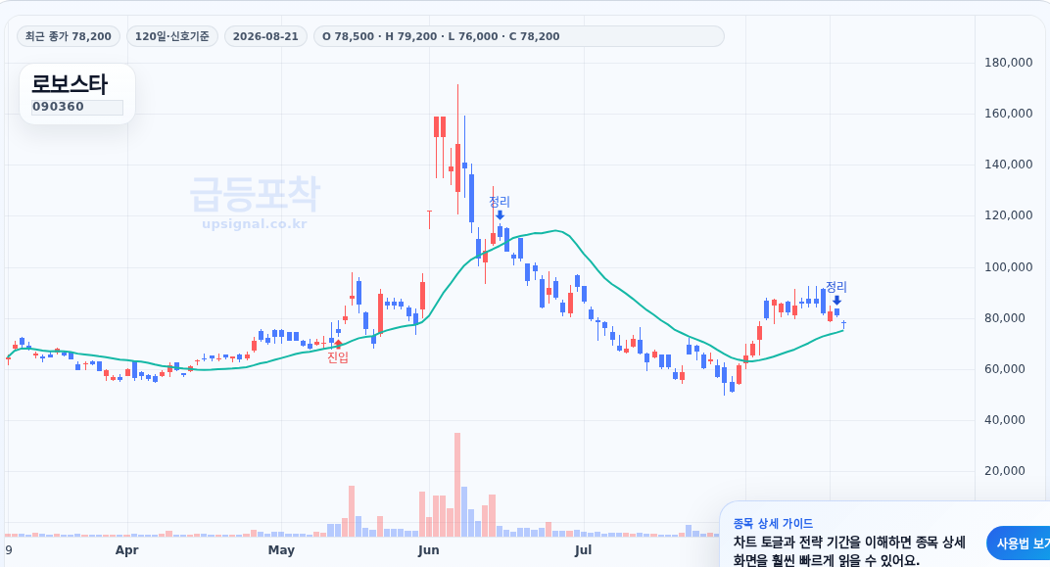Click the 140,000 price axis label
1050x567 pixels.
pos(1009,164)
